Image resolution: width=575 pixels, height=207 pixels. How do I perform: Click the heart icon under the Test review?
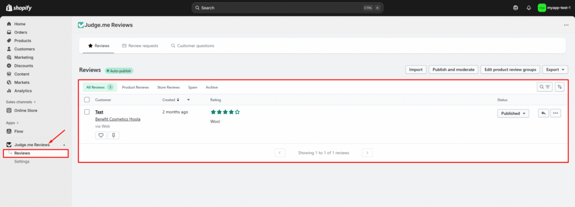click(x=101, y=135)
